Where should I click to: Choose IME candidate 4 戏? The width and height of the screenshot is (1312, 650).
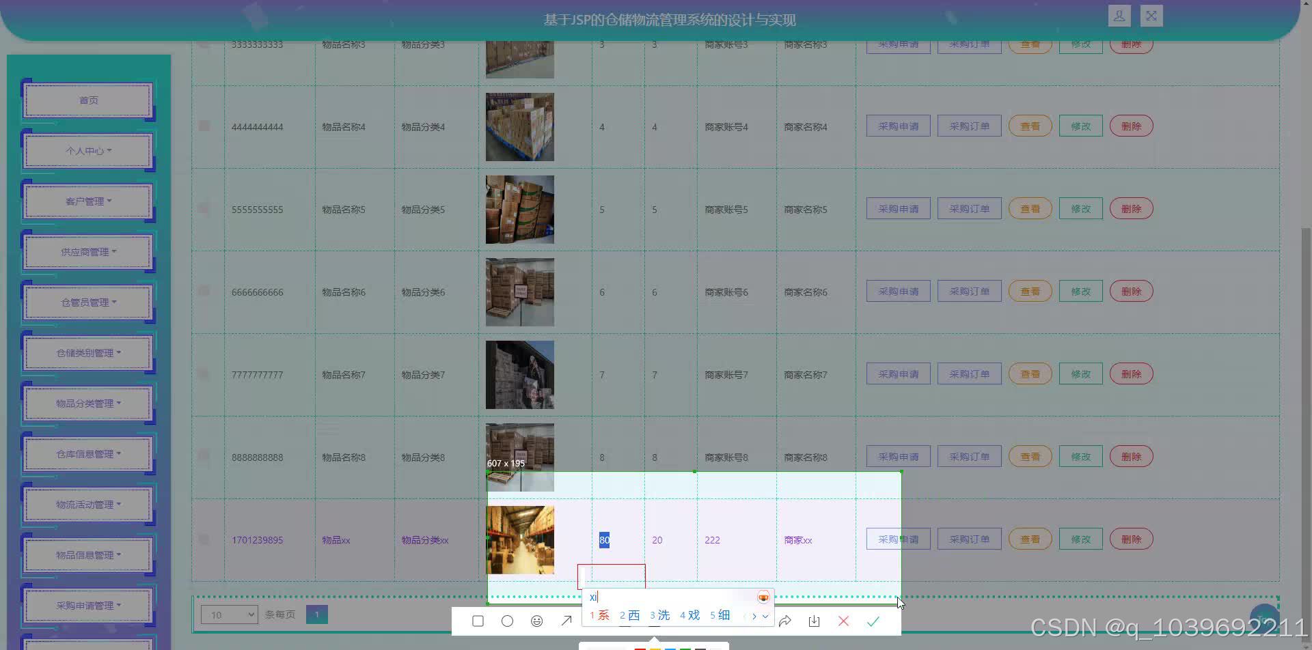point(689,616)
